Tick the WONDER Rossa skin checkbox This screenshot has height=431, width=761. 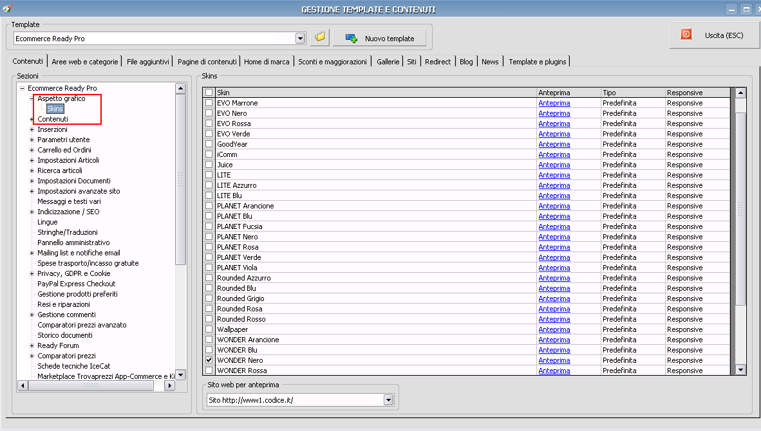click(x=209, y=371)
